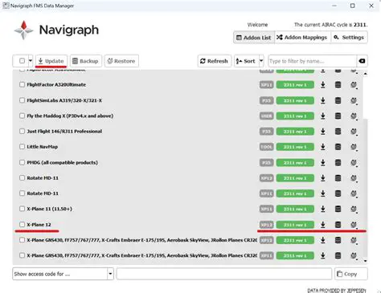Click the addon list scrollbar up arrow
381x293 pixels.
coord(365,74)
